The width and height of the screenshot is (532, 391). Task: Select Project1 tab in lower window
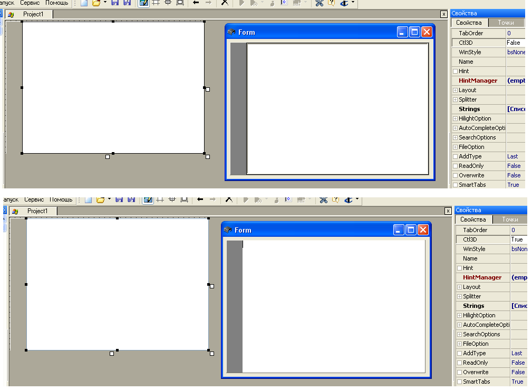click(37, 211)
